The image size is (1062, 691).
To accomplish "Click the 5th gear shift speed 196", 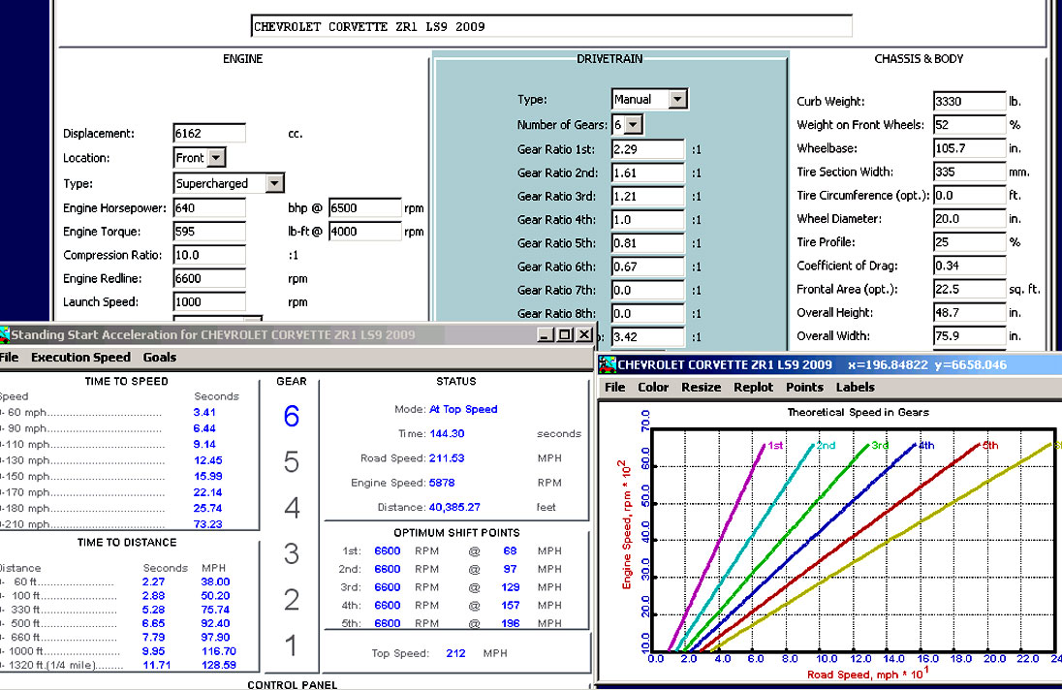I will click(x=511, y=623).
